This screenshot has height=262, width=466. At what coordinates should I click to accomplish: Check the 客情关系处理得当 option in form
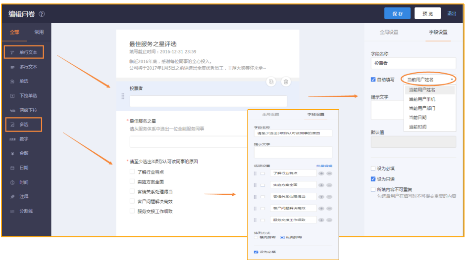132,191
